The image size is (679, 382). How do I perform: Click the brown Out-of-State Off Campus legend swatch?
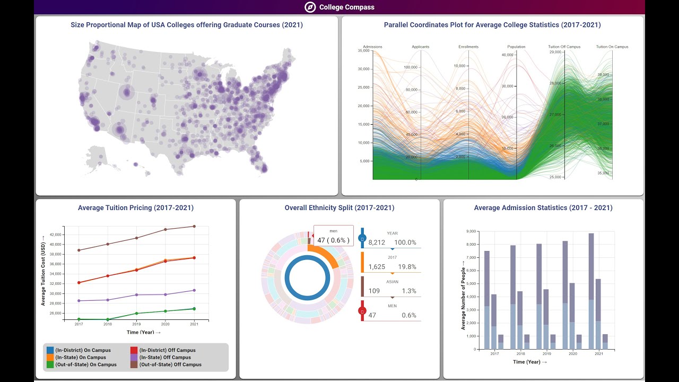click(x=134, y=364)
